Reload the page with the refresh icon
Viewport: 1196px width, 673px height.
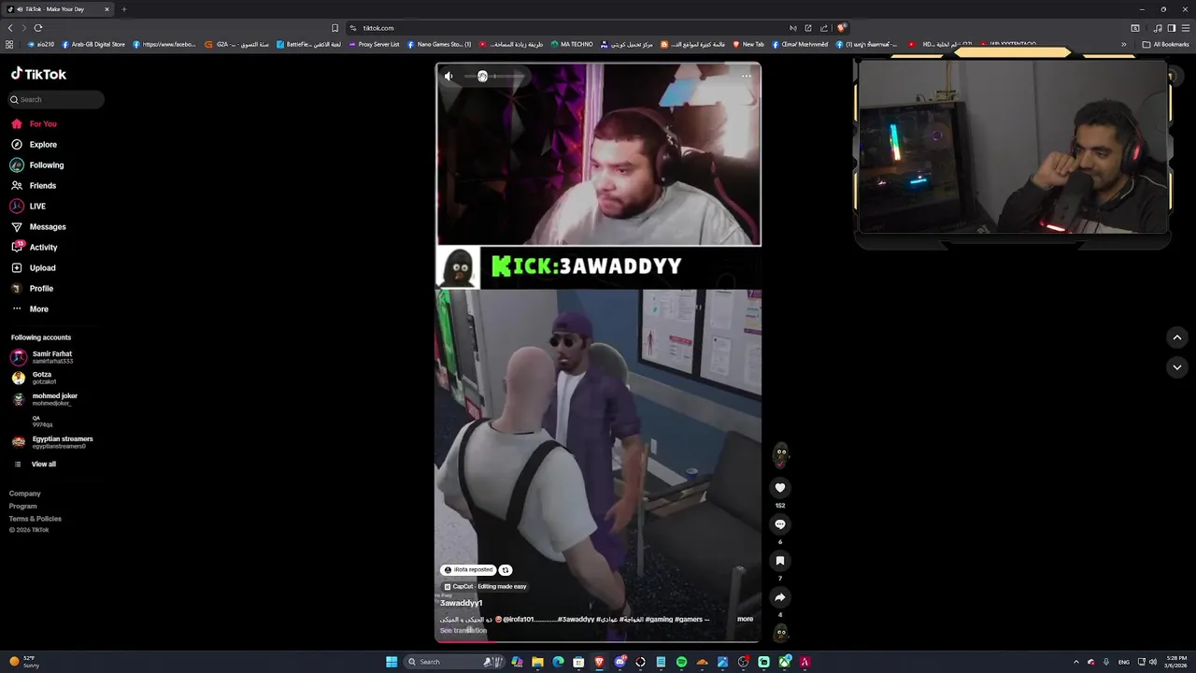(37, 28)
